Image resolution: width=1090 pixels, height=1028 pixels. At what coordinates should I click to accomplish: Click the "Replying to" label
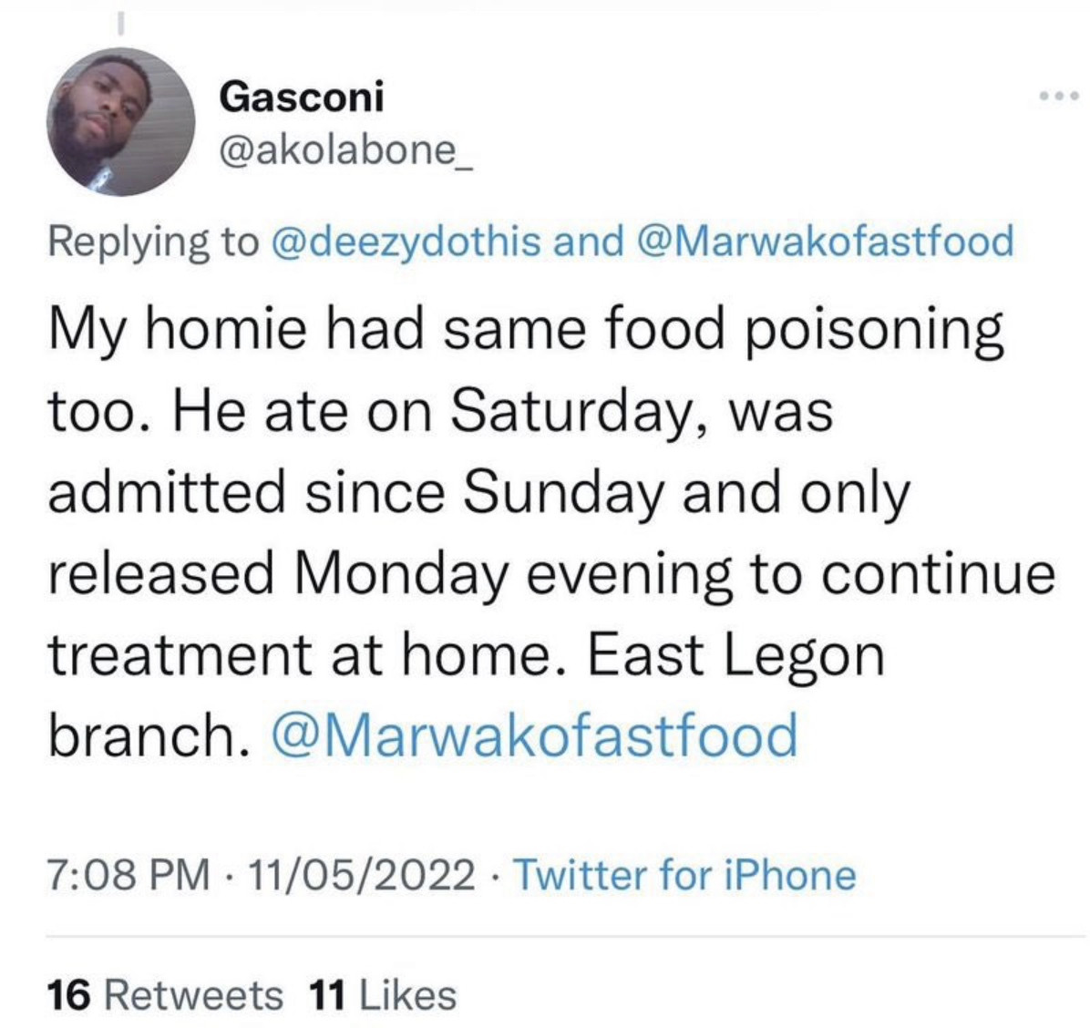point(153,241)
